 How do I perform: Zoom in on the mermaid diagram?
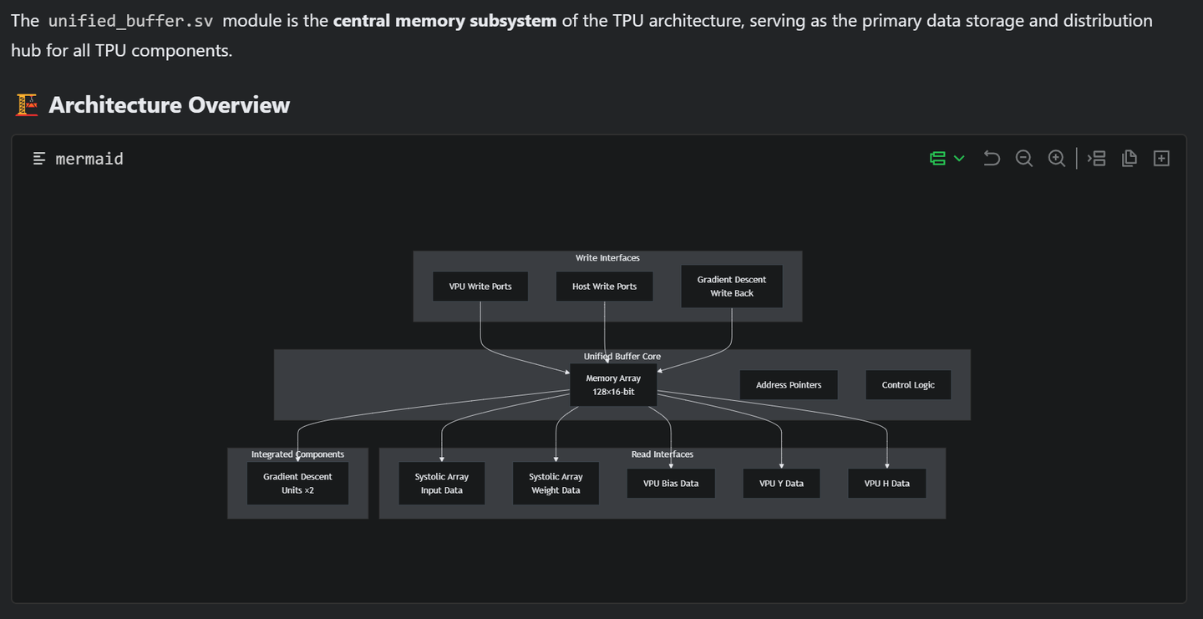coord(1057,159)
